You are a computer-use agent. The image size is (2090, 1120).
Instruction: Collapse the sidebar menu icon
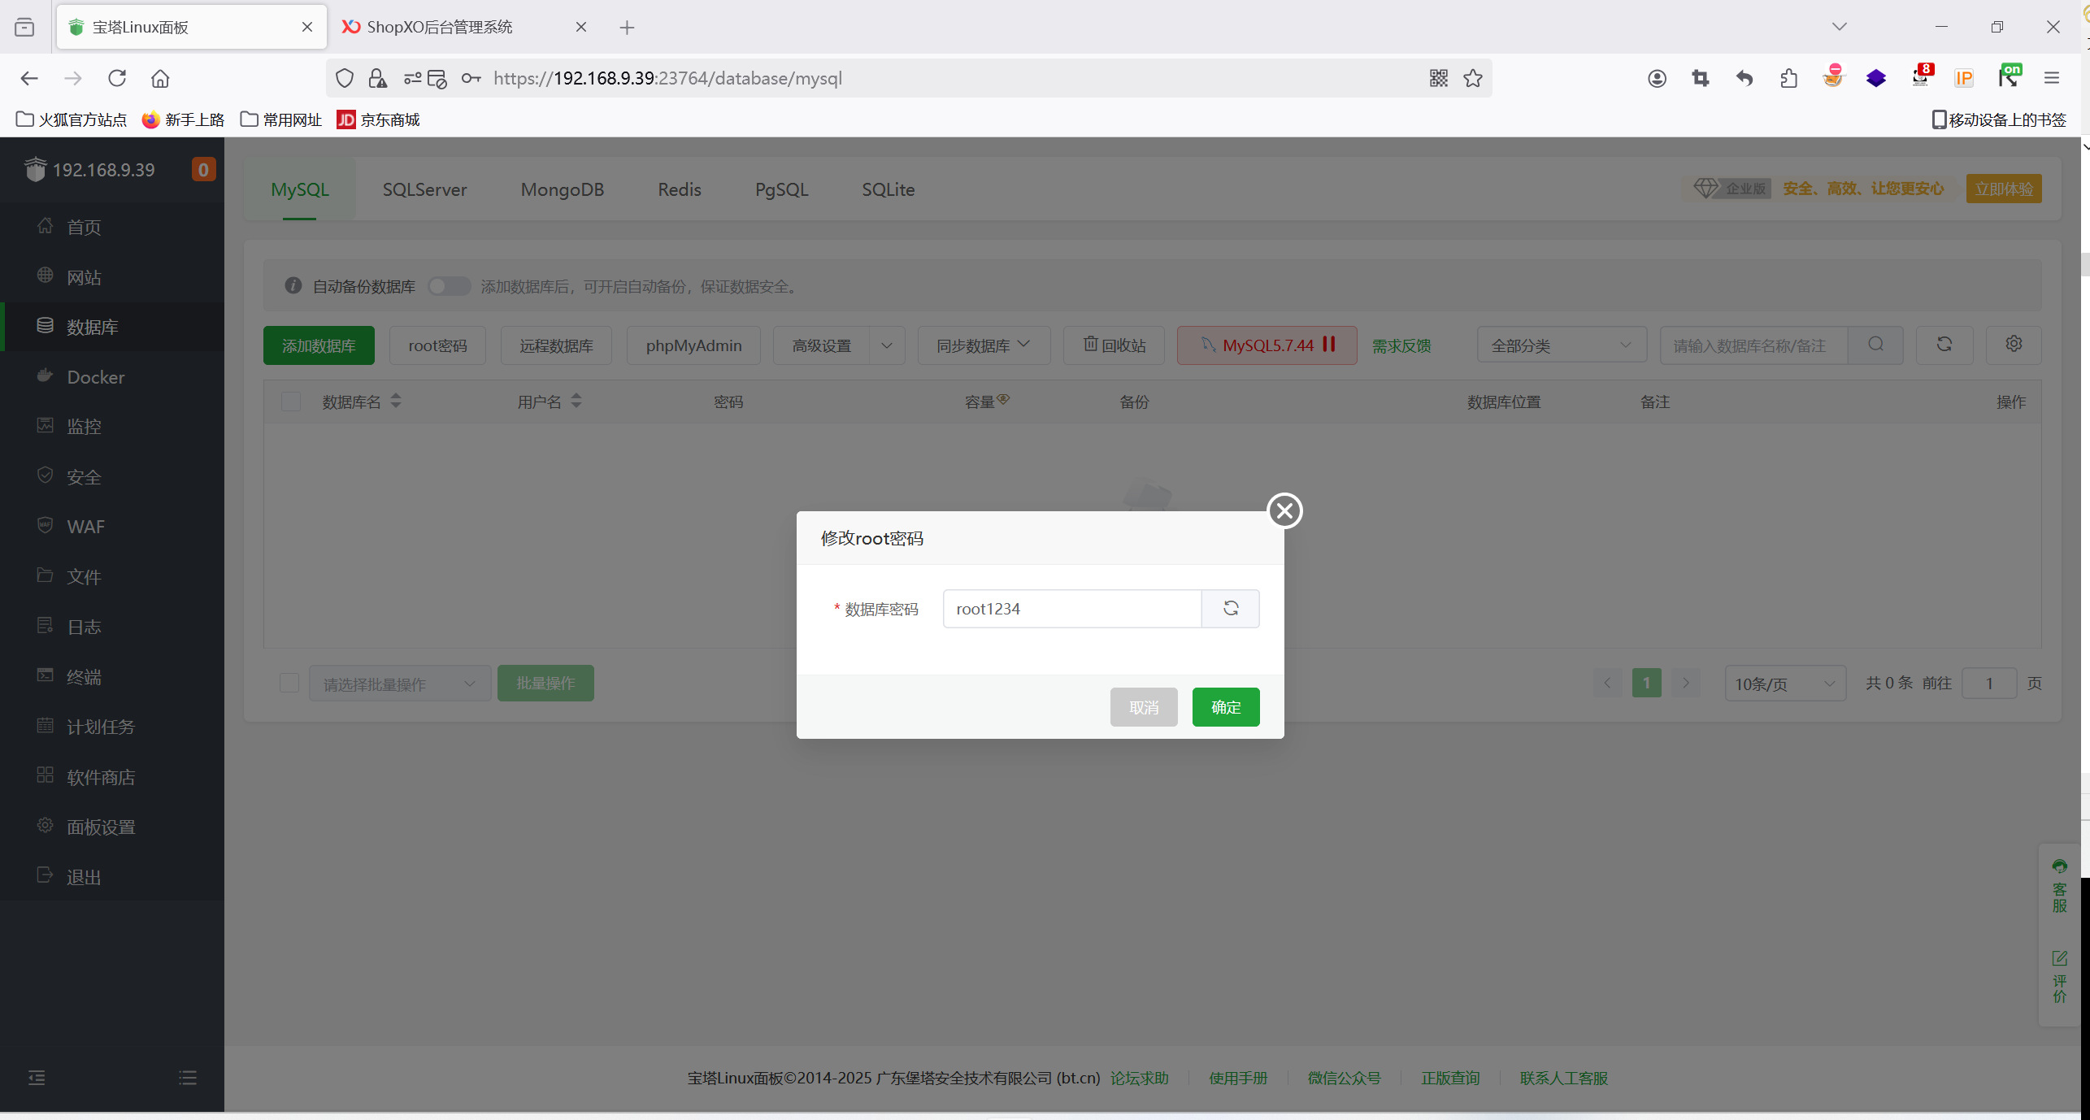click(x=37, y=1078)
